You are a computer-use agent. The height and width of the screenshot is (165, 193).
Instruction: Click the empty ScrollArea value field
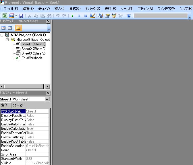tap(37, 154)
